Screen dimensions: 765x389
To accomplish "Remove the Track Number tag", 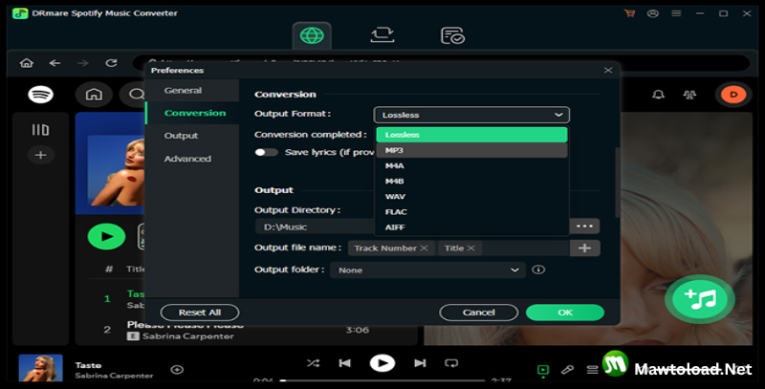I will [x=424, y=249].
